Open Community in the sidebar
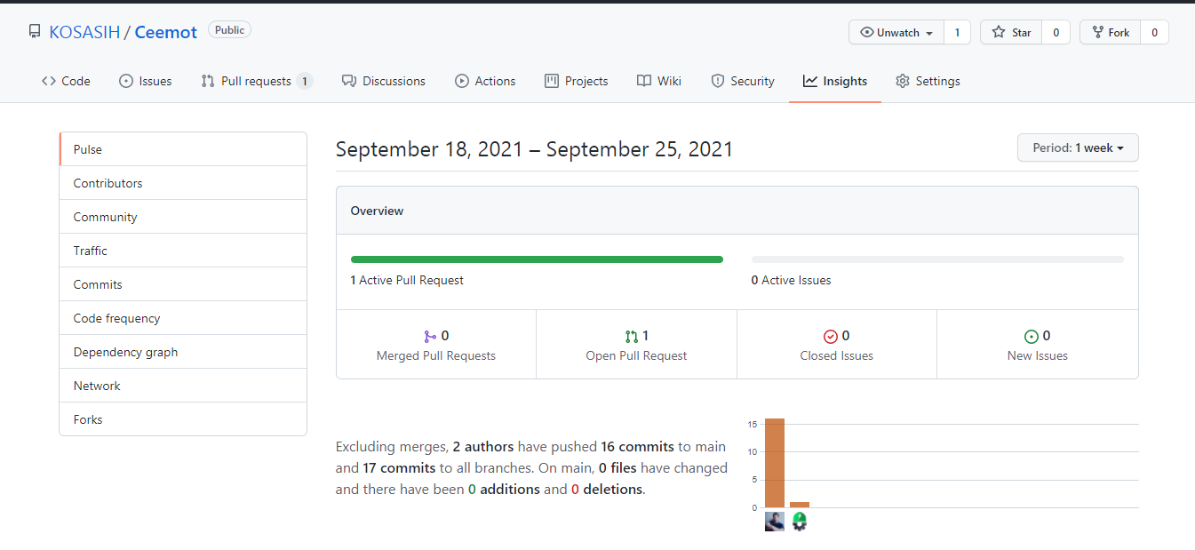 tap(183, 217)
